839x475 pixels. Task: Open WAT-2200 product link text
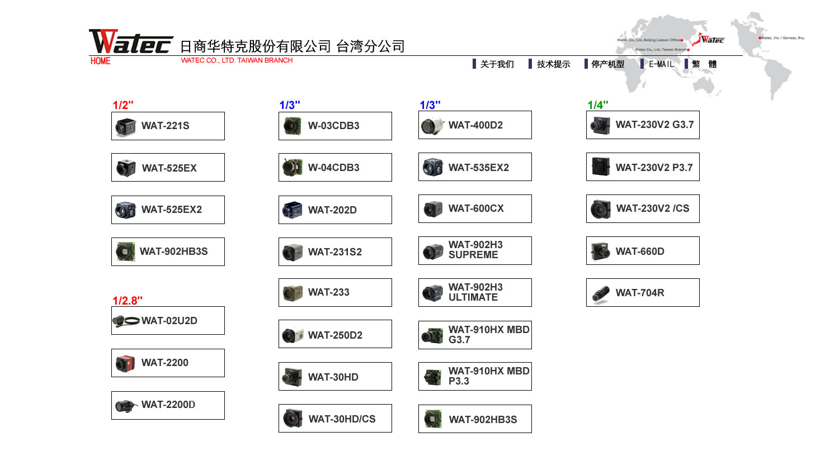pos(165,363)
